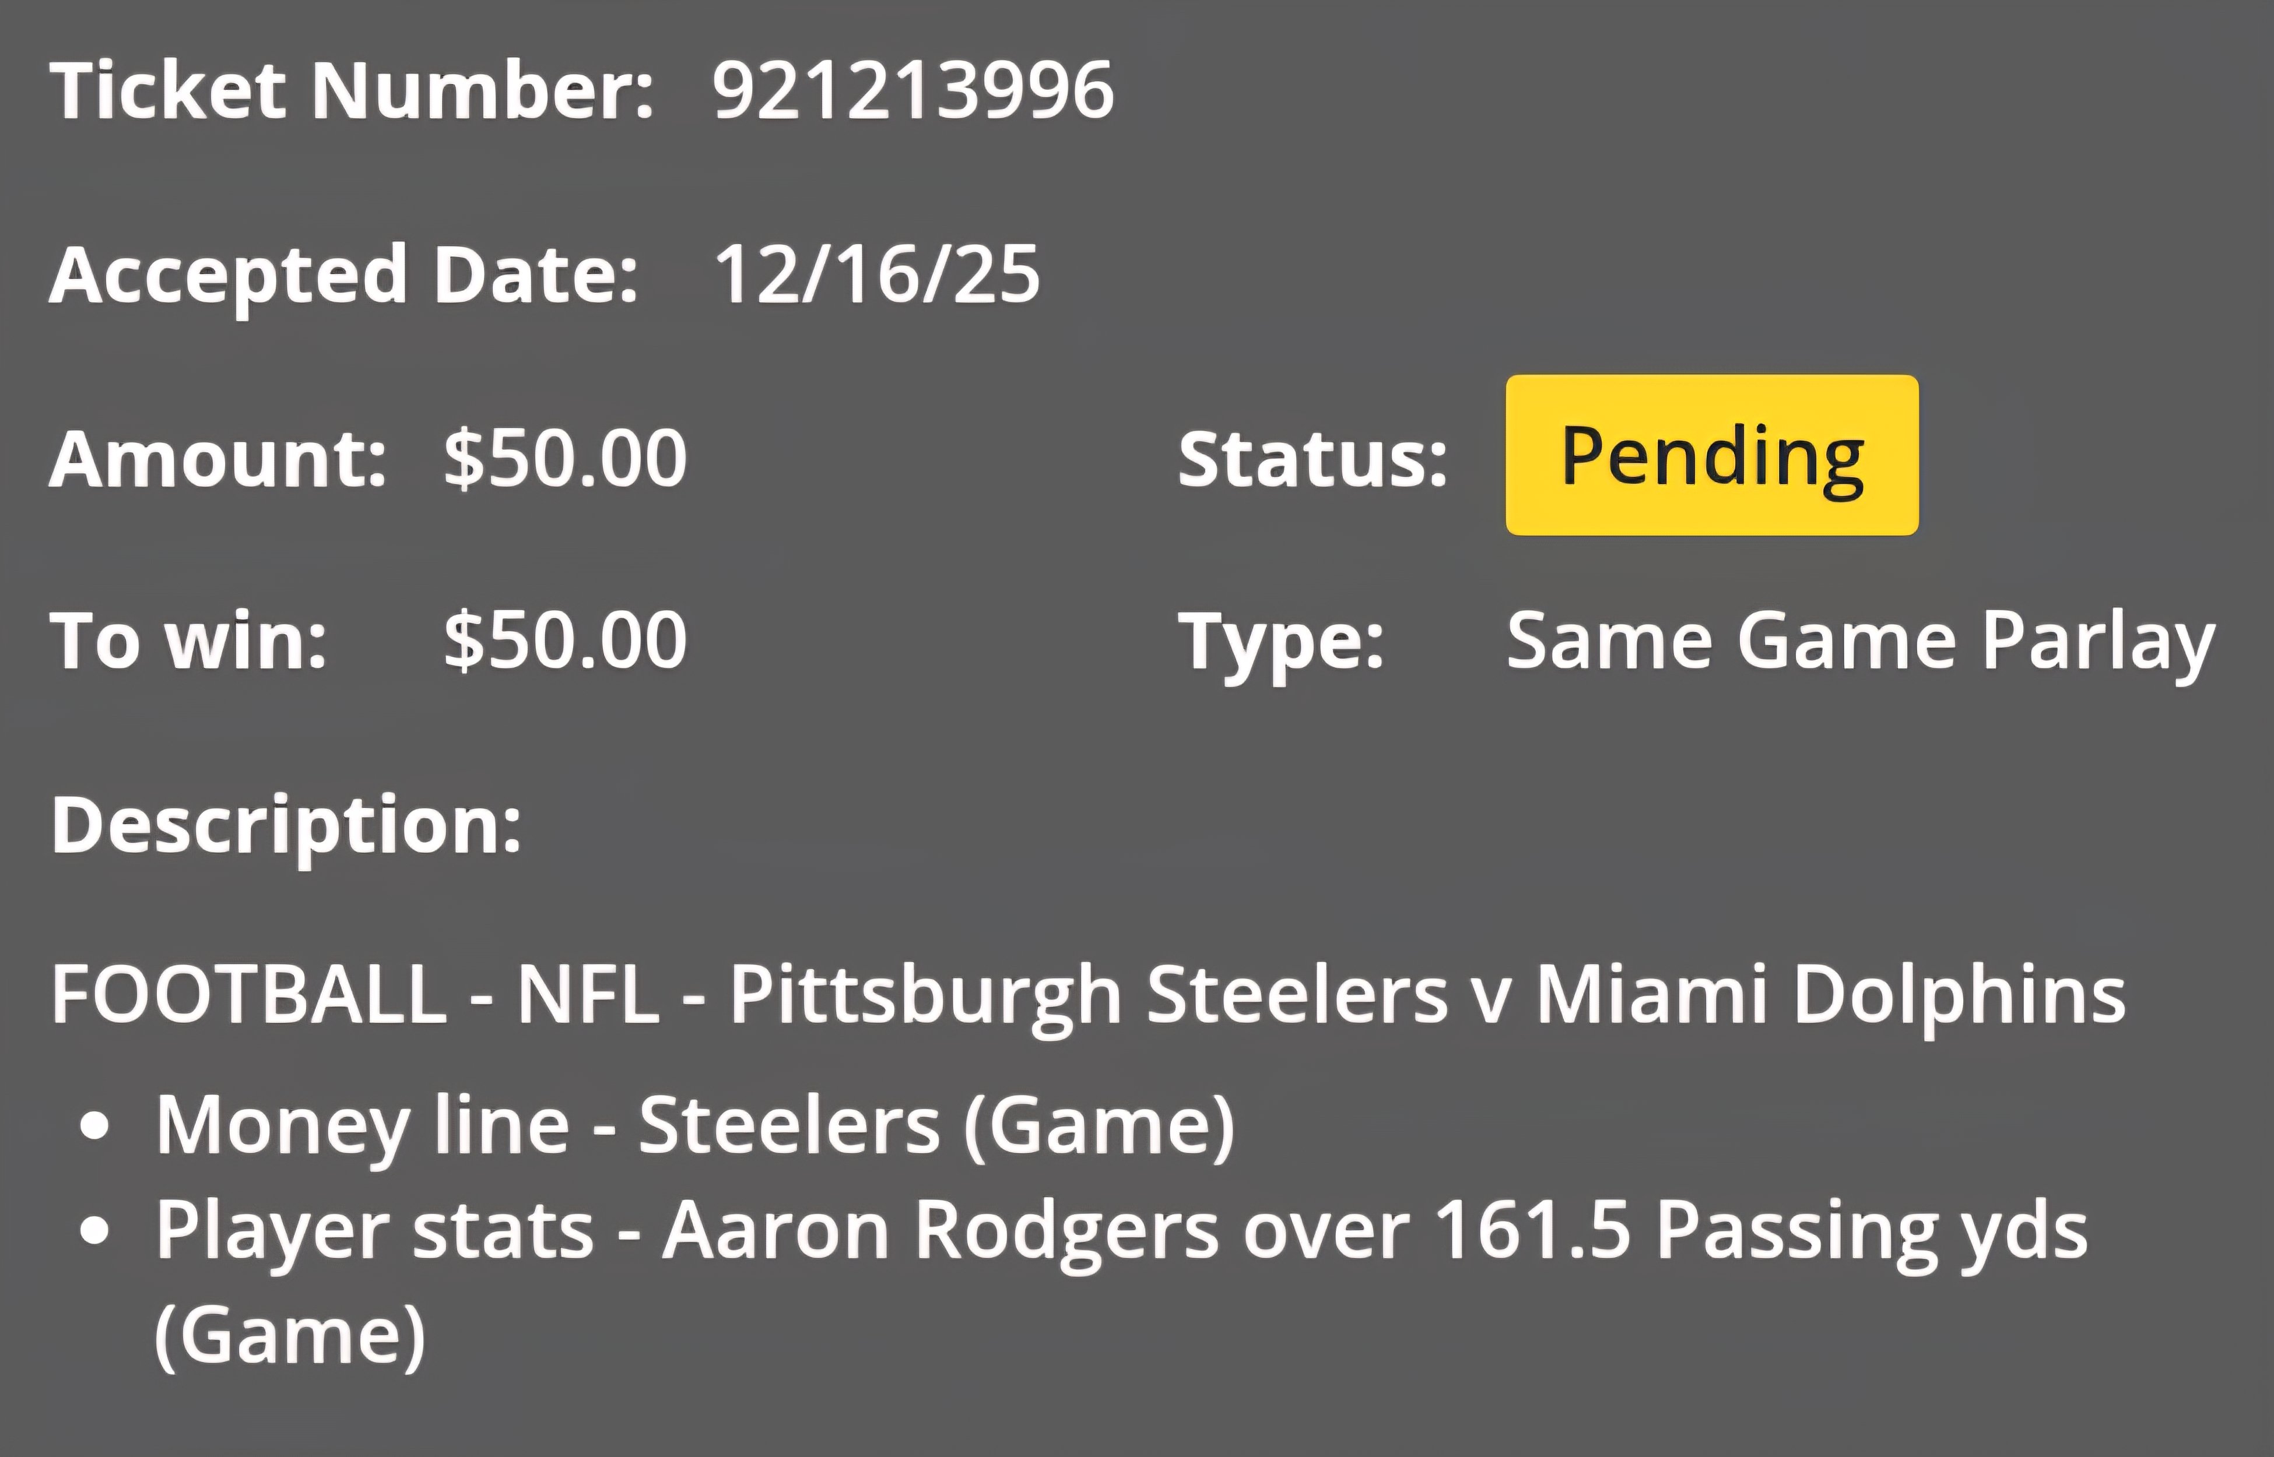
Task: Click the Amount value $50.00
Action: click(x=565, y=458)
